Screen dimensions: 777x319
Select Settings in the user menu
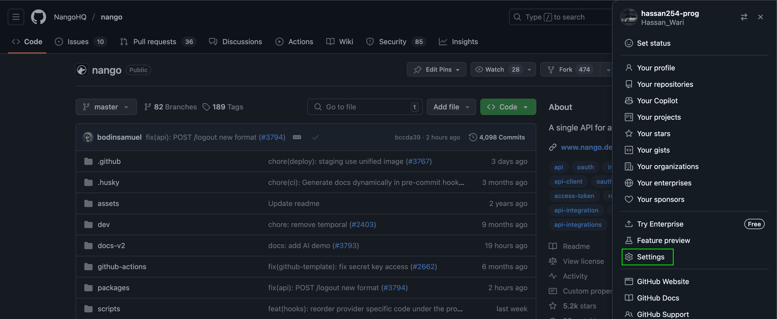pyautogui.click(x=650, y=257)
